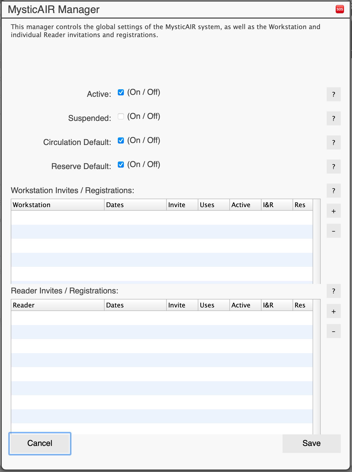Open help for Reserve Default
The image size is (352, 472).
pyautogui.click(x=333, y=167)
